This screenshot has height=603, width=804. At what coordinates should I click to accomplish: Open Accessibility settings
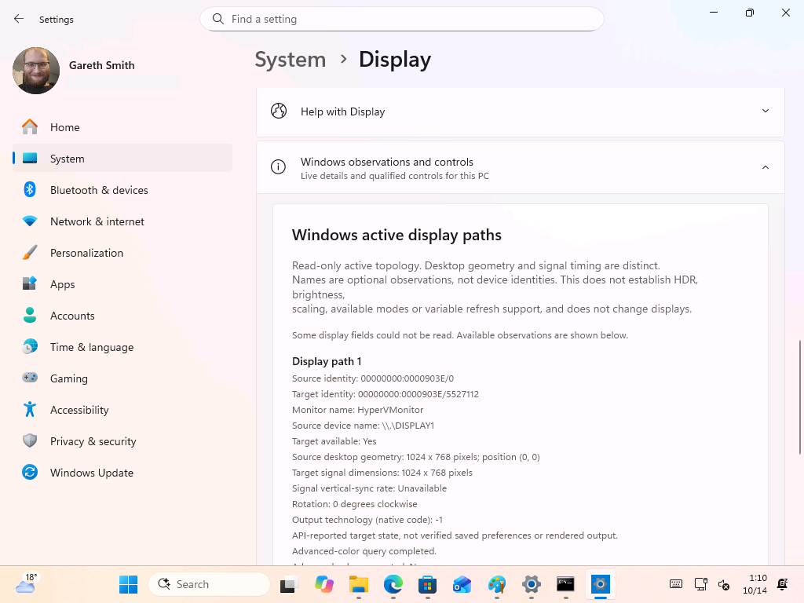pyautogui.click(x=122, y=410)
